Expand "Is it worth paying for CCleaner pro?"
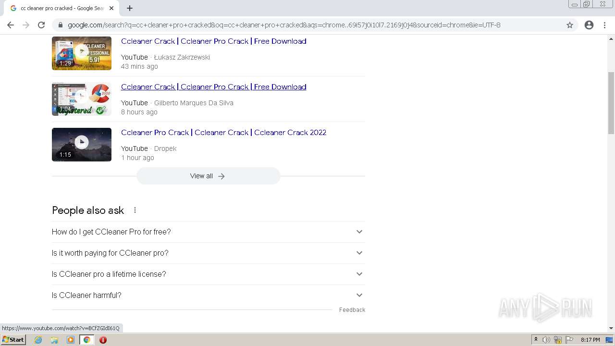615x346 pixels. [x=359, y=253]
